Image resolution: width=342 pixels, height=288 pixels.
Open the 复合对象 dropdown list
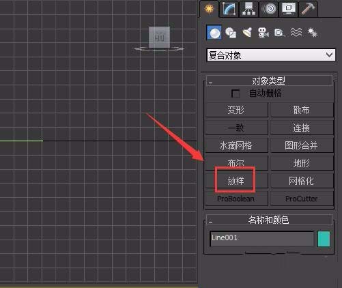(x=271, y=55)
